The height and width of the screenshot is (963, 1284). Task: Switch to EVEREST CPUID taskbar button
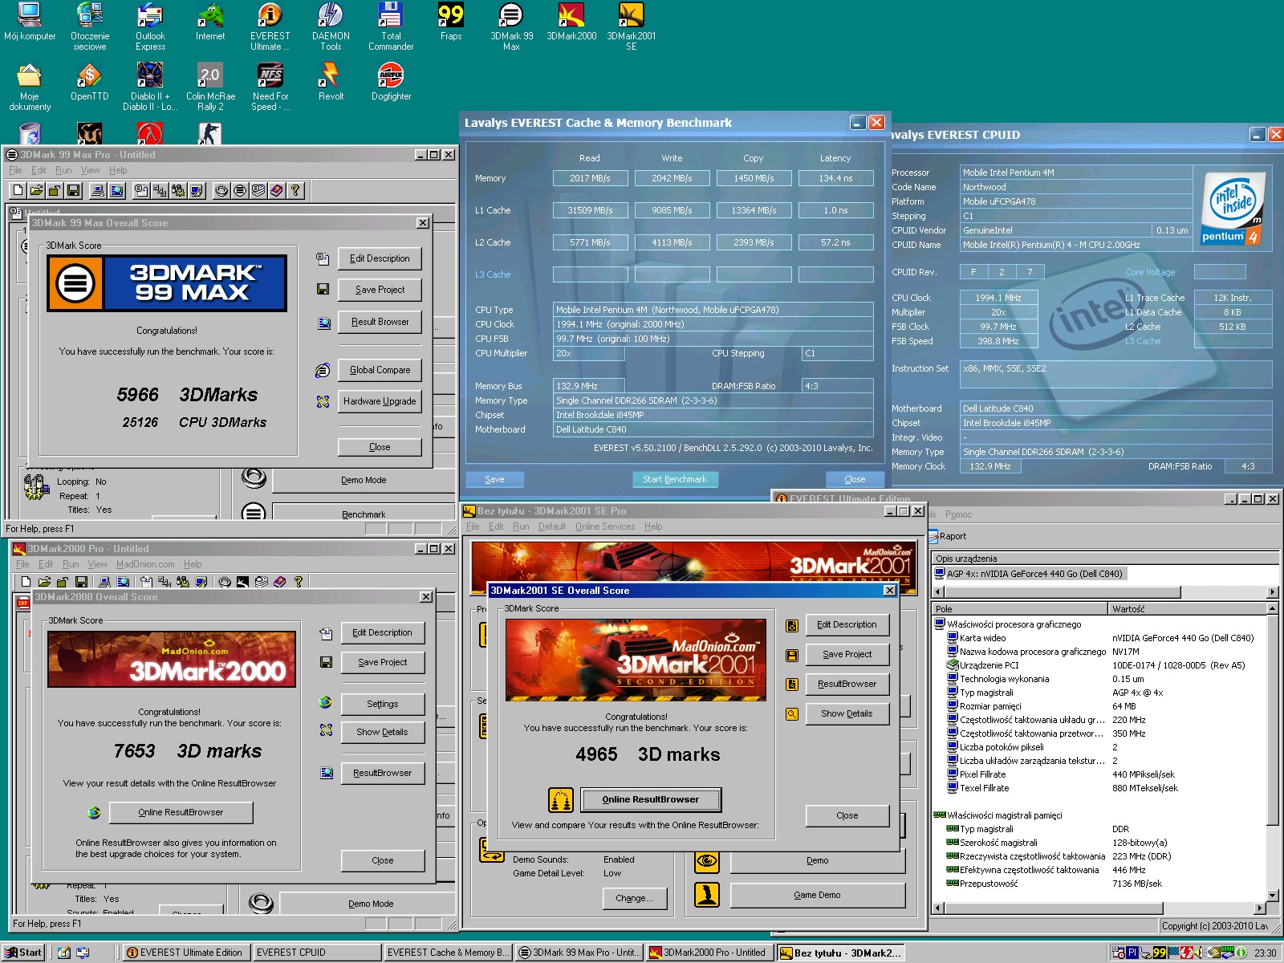point(316,953)
